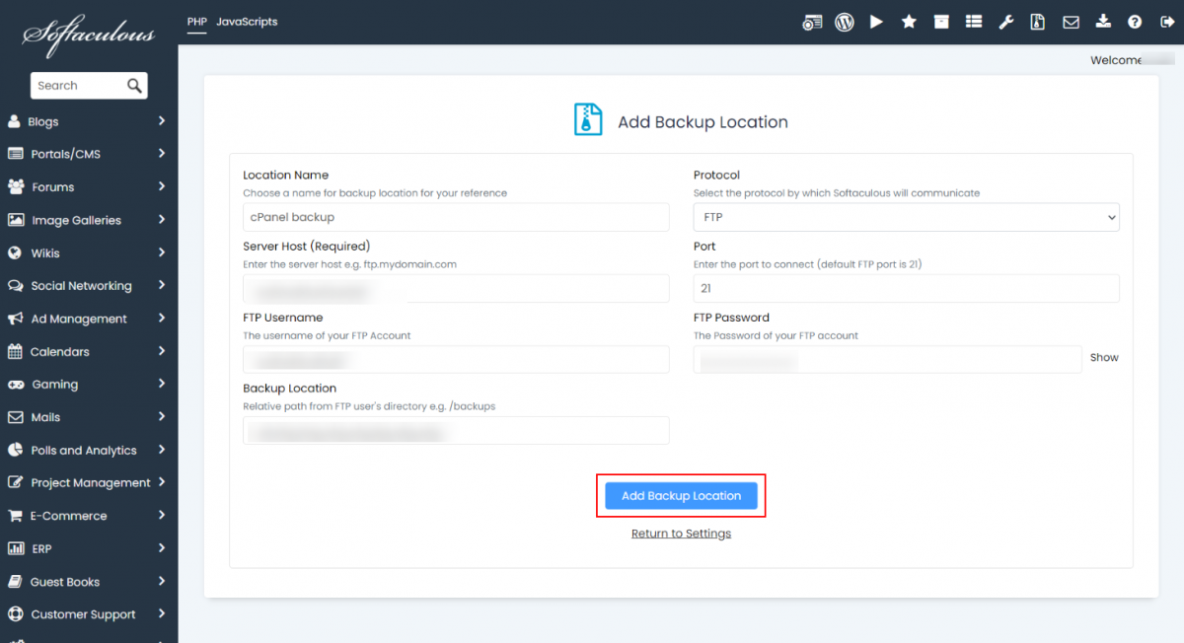
Task: Click the sidebar search magnifier icon
Action: [134, 86]
